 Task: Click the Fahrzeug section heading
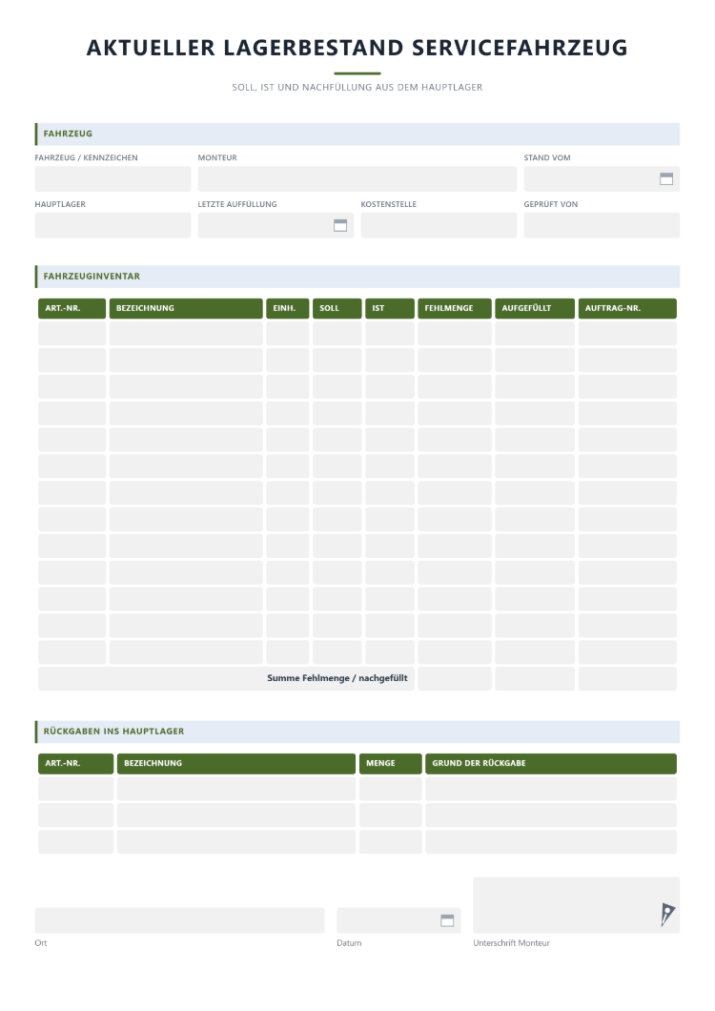68,134
